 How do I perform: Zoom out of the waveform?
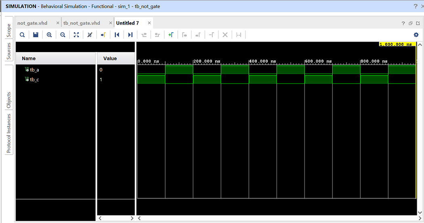[63, 35]
